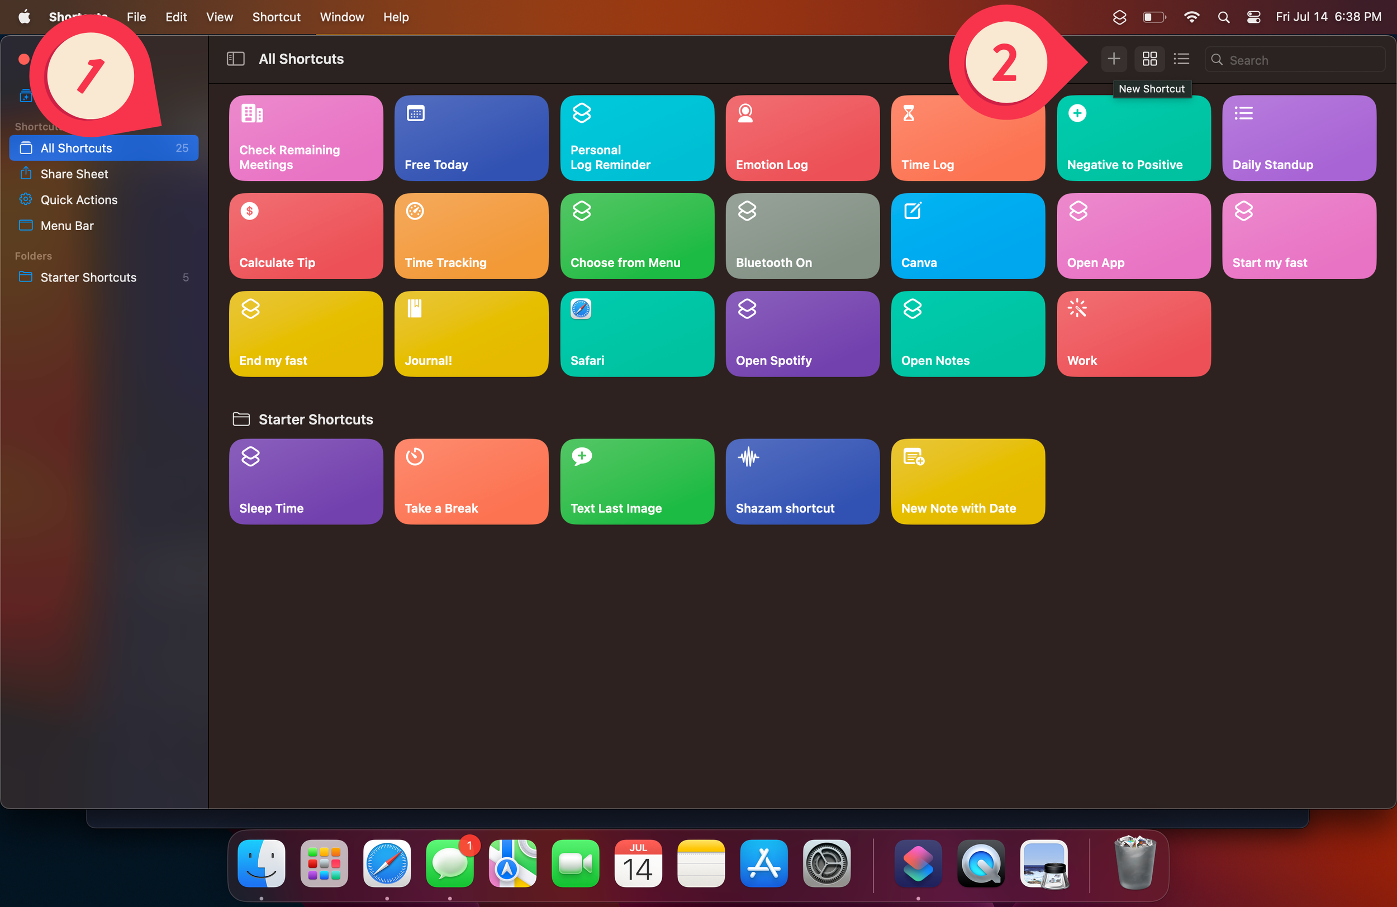Run the Calculate Tip shortcut
The image size is (1397, 907).
point(305,236)
